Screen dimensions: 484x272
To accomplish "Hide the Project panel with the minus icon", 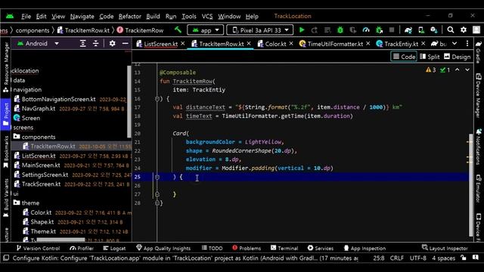I will click(125, 44).
